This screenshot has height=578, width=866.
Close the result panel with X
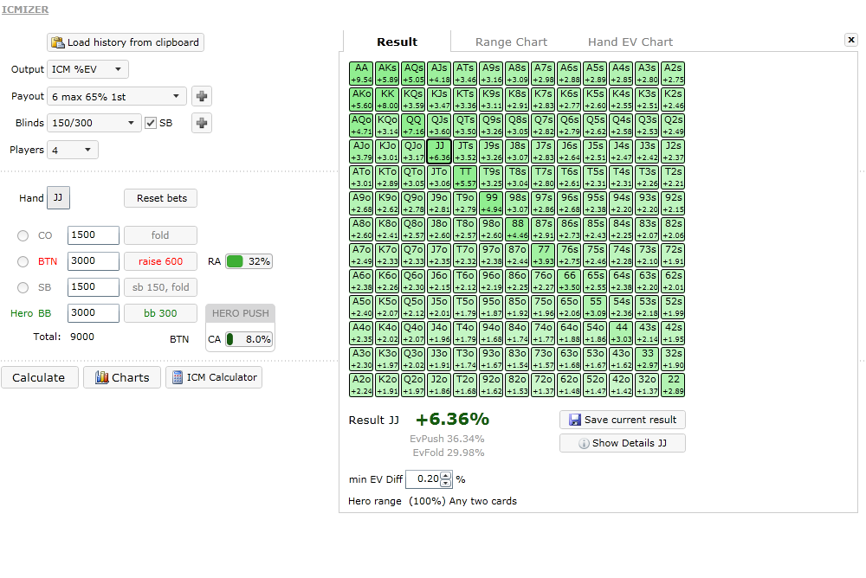click(850, 40)
